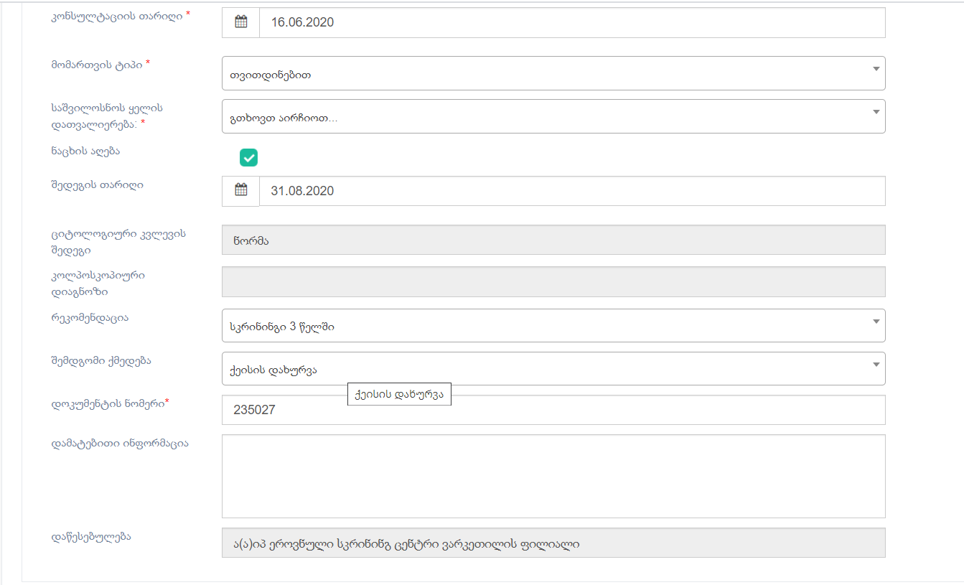Screen dimensions: 964x585
Task: Click the დაწესებულება field with ეროვნული სკრინინგ ცენტრი
Action: coord(553,543)
